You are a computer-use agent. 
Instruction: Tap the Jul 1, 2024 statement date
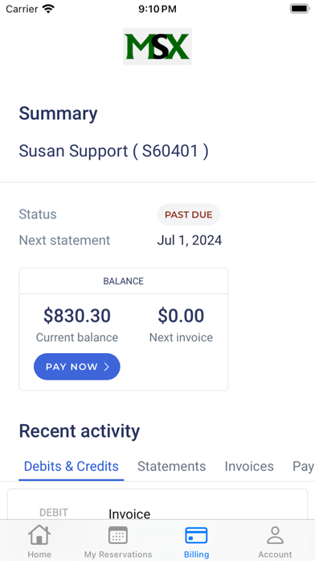[190, 240]
